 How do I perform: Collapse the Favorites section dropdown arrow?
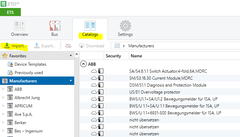[x=71, y=56]
